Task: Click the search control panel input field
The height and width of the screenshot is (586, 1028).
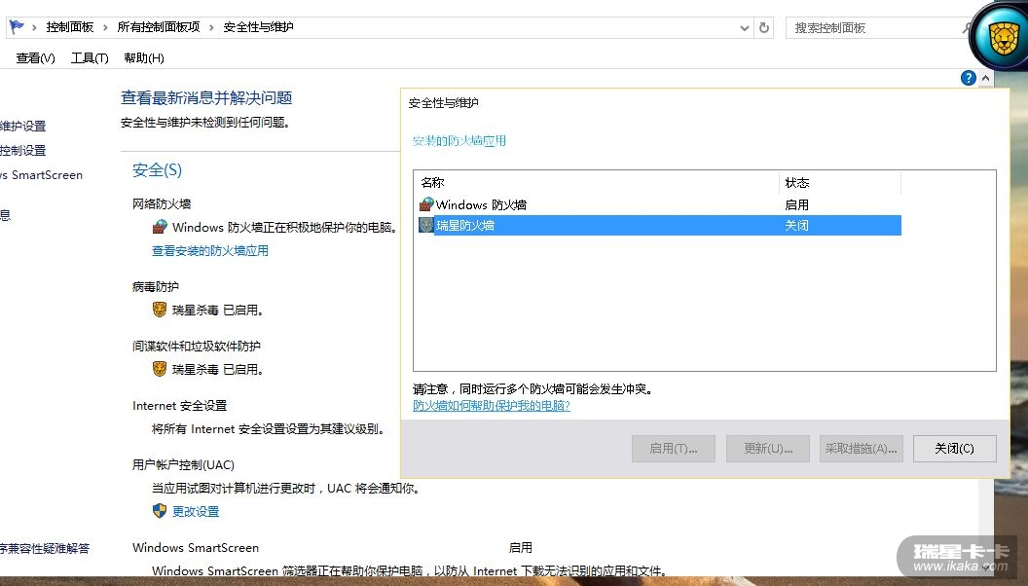Action: point(875,28)
